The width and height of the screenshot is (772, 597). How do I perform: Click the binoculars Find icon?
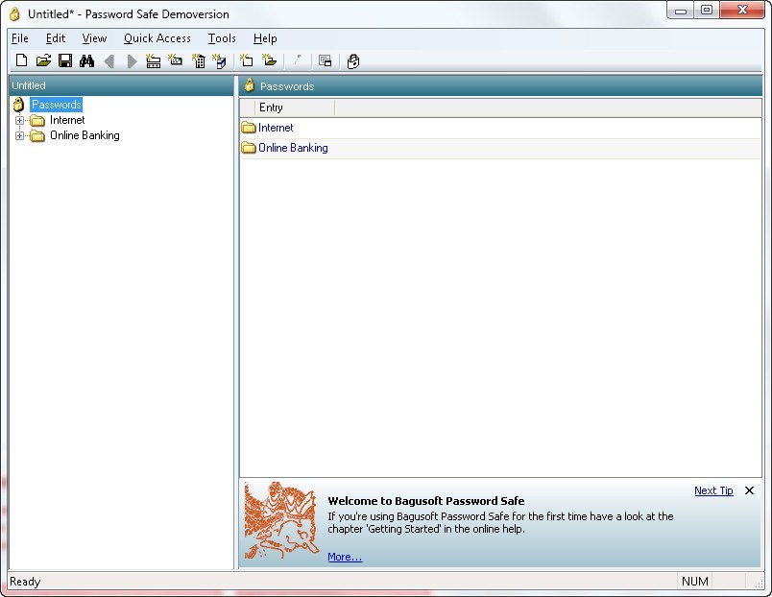click(86, 60)
